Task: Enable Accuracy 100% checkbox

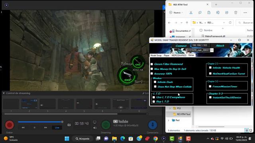Action: (x=152, y=73)
